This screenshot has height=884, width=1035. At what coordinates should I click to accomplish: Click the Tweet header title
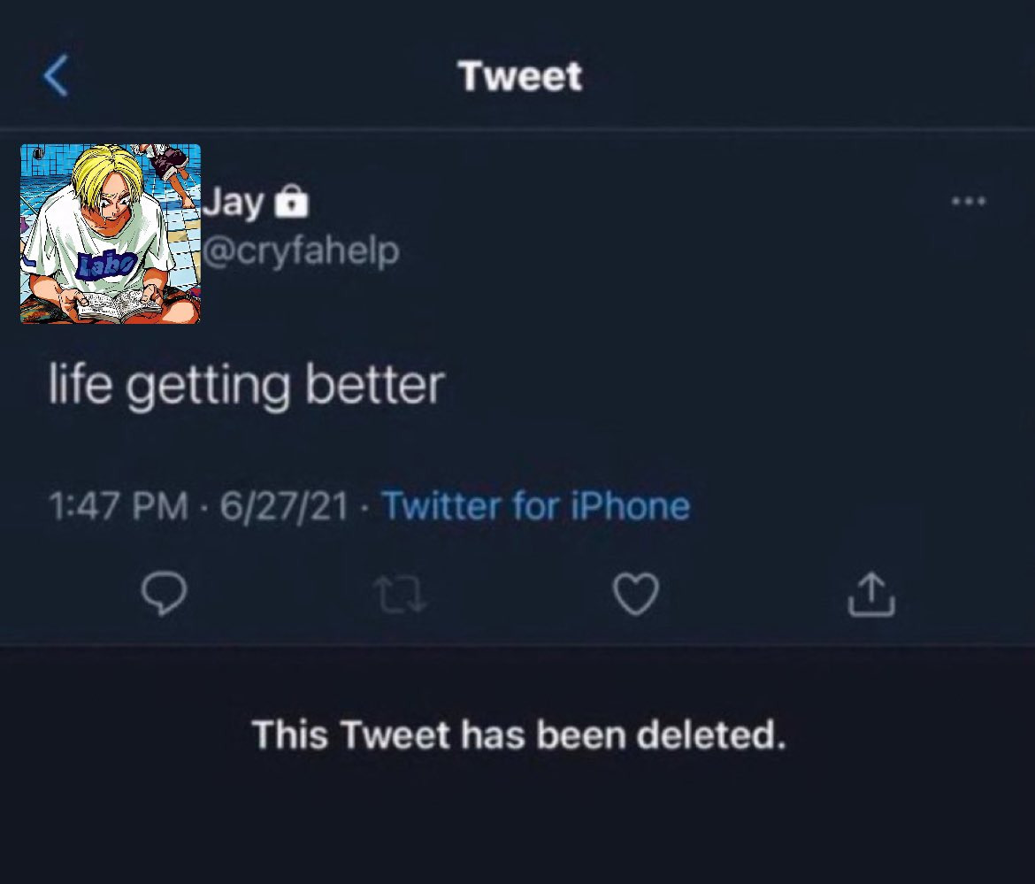[520, 76]
